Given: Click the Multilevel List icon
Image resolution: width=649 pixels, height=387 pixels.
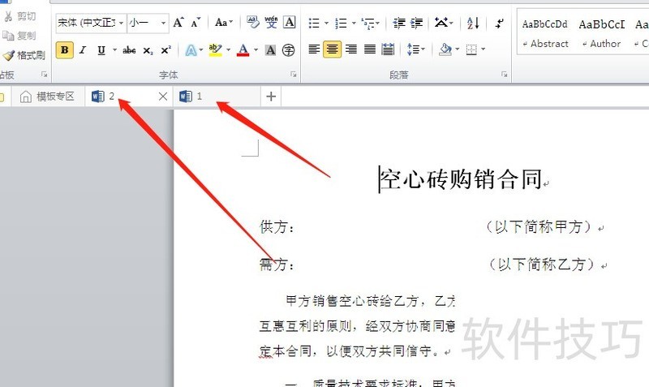Looking at the screenshot, I should pos(367,24).
